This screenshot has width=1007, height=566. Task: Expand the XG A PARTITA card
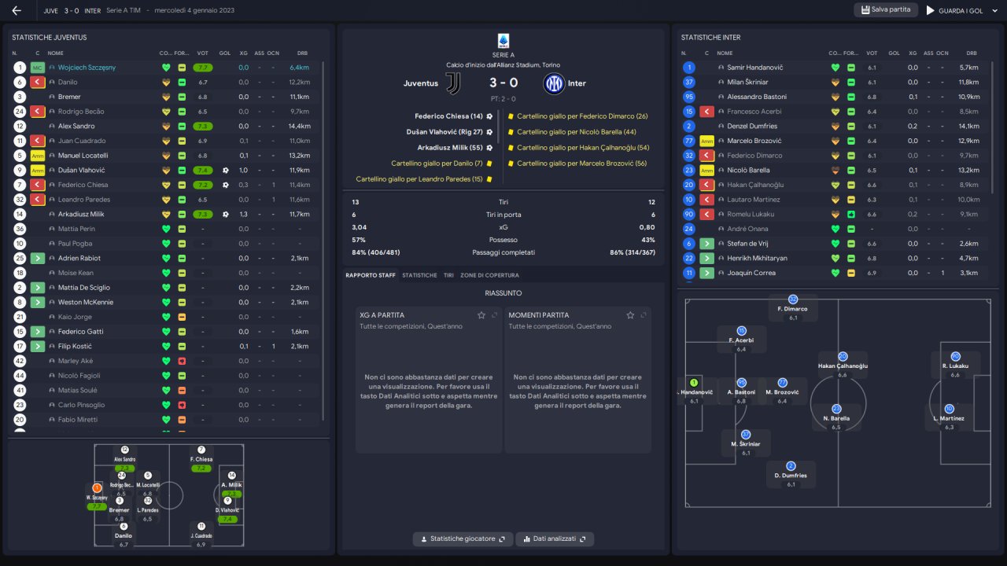coord(494,315)
